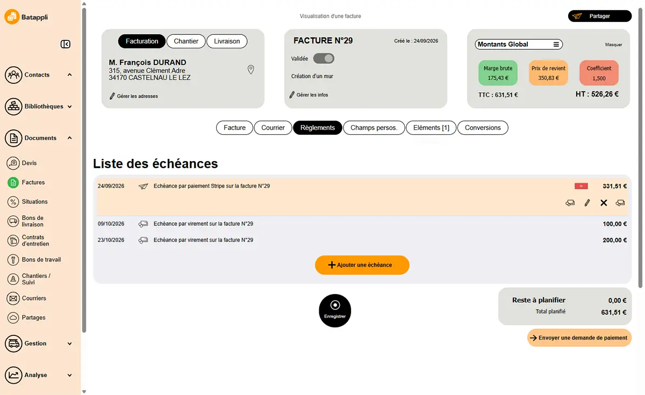Click the client name M. François DURAND
Screen dimensions: 645x395
(x=147, y=62)
